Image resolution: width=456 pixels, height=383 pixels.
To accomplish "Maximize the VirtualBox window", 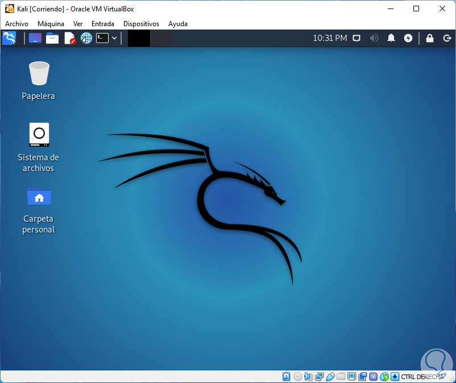I will coord(416,9).
